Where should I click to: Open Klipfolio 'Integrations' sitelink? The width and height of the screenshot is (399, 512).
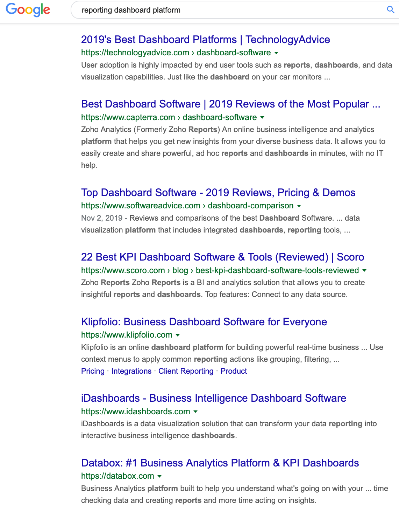(x=131, y=371)
